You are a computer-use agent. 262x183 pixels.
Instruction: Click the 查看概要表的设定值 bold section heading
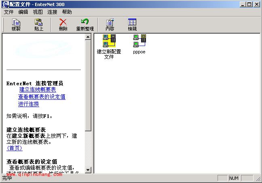(x=32, y=162)
